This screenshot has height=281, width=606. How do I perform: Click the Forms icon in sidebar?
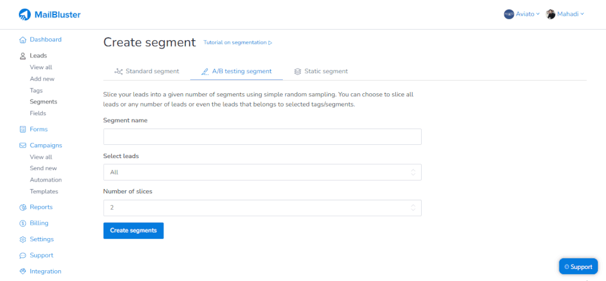tap(23, 130)
